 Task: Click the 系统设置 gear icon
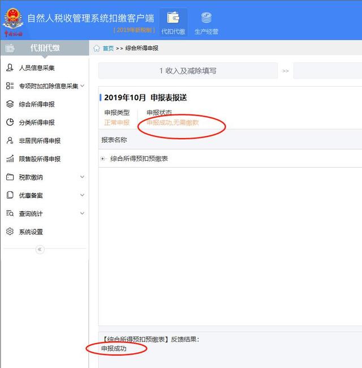point(10,232)
